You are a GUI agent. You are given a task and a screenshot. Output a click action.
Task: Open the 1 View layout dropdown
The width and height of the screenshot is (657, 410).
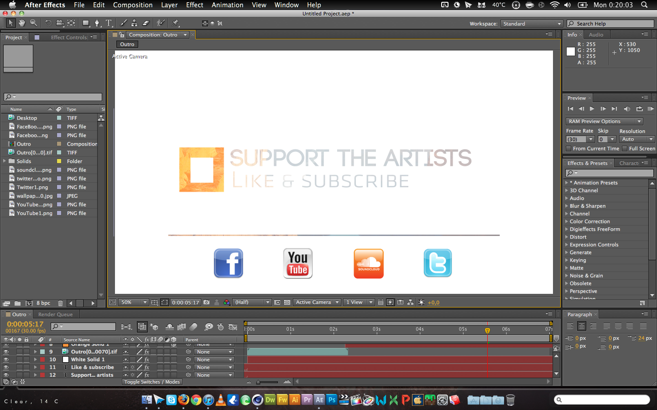(x=359, y=302)
